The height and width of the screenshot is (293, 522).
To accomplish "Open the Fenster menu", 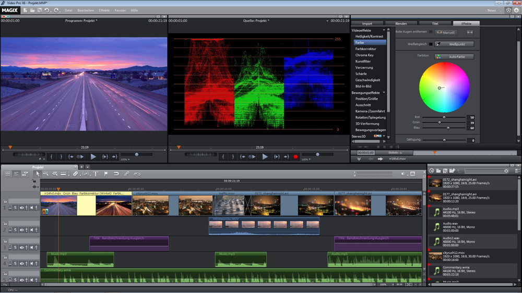I will pyautogui.click(x=120, y=10).
